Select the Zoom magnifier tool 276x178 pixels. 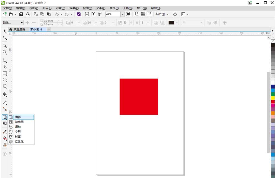(5, 52)
